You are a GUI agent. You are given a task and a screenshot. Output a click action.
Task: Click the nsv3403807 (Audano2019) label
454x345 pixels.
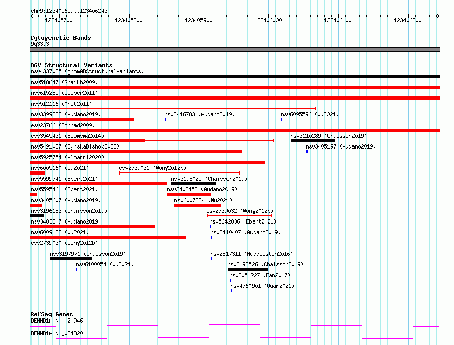coord(66,221)
